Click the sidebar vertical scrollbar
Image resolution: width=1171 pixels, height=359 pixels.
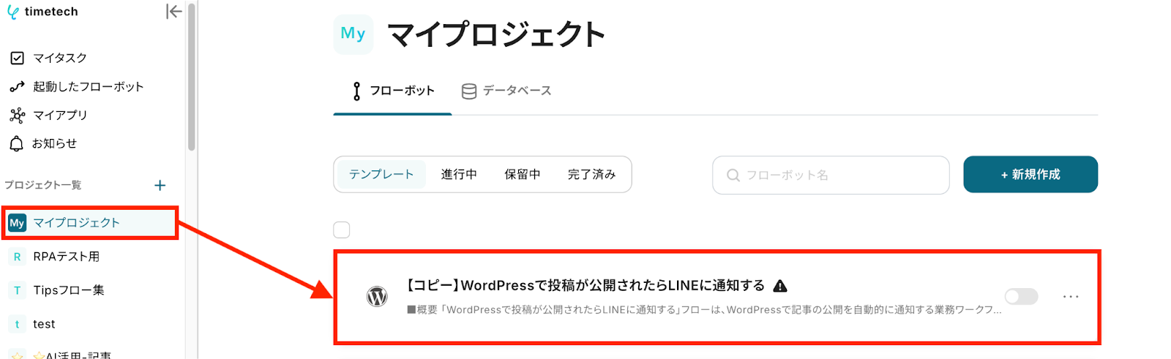click(x=192, y=77)
